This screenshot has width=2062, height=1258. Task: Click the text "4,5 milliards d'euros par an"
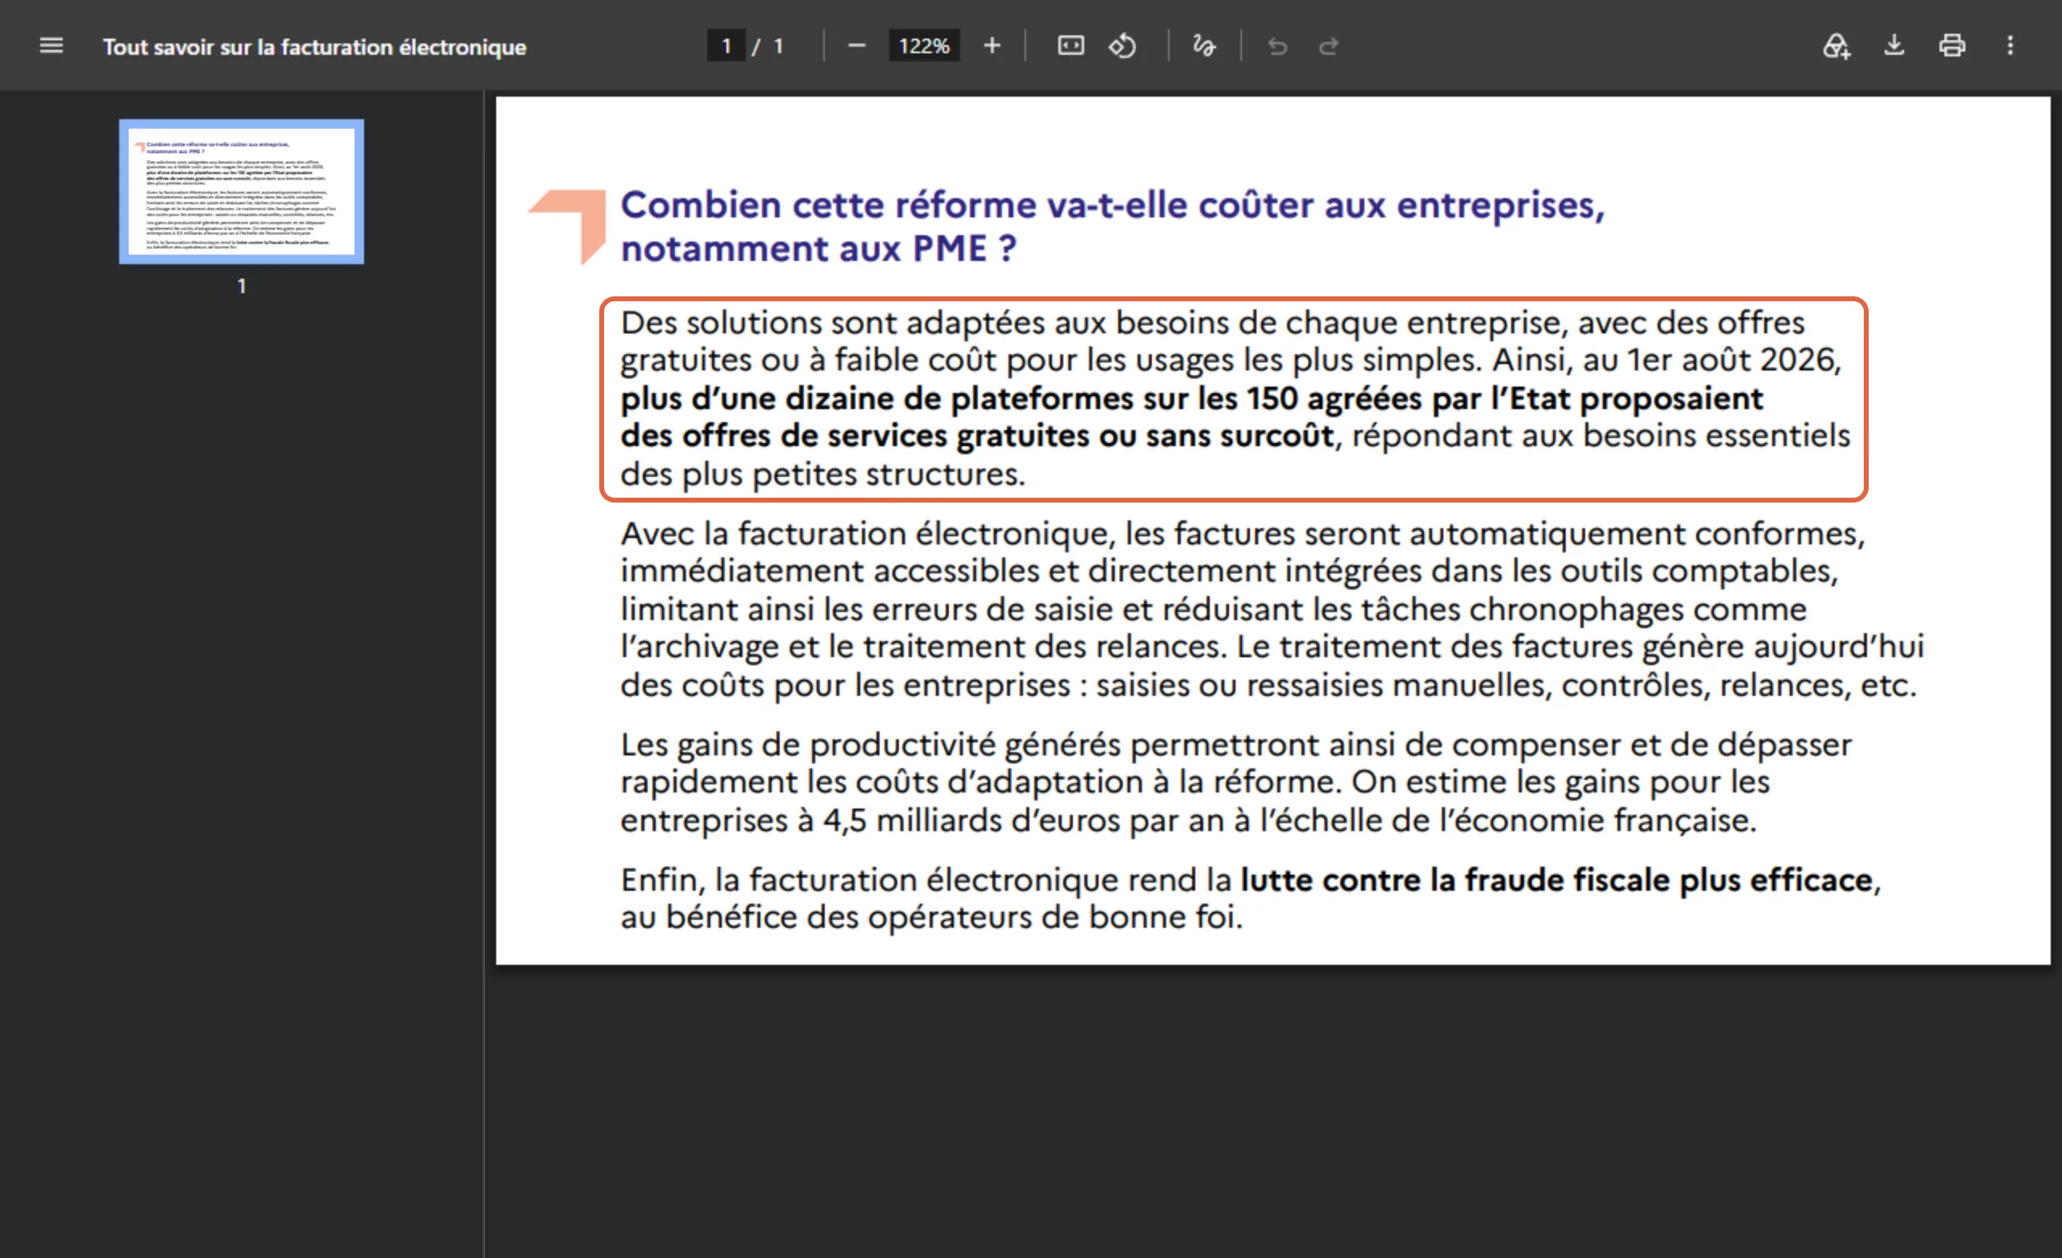tap(1024, 820)
